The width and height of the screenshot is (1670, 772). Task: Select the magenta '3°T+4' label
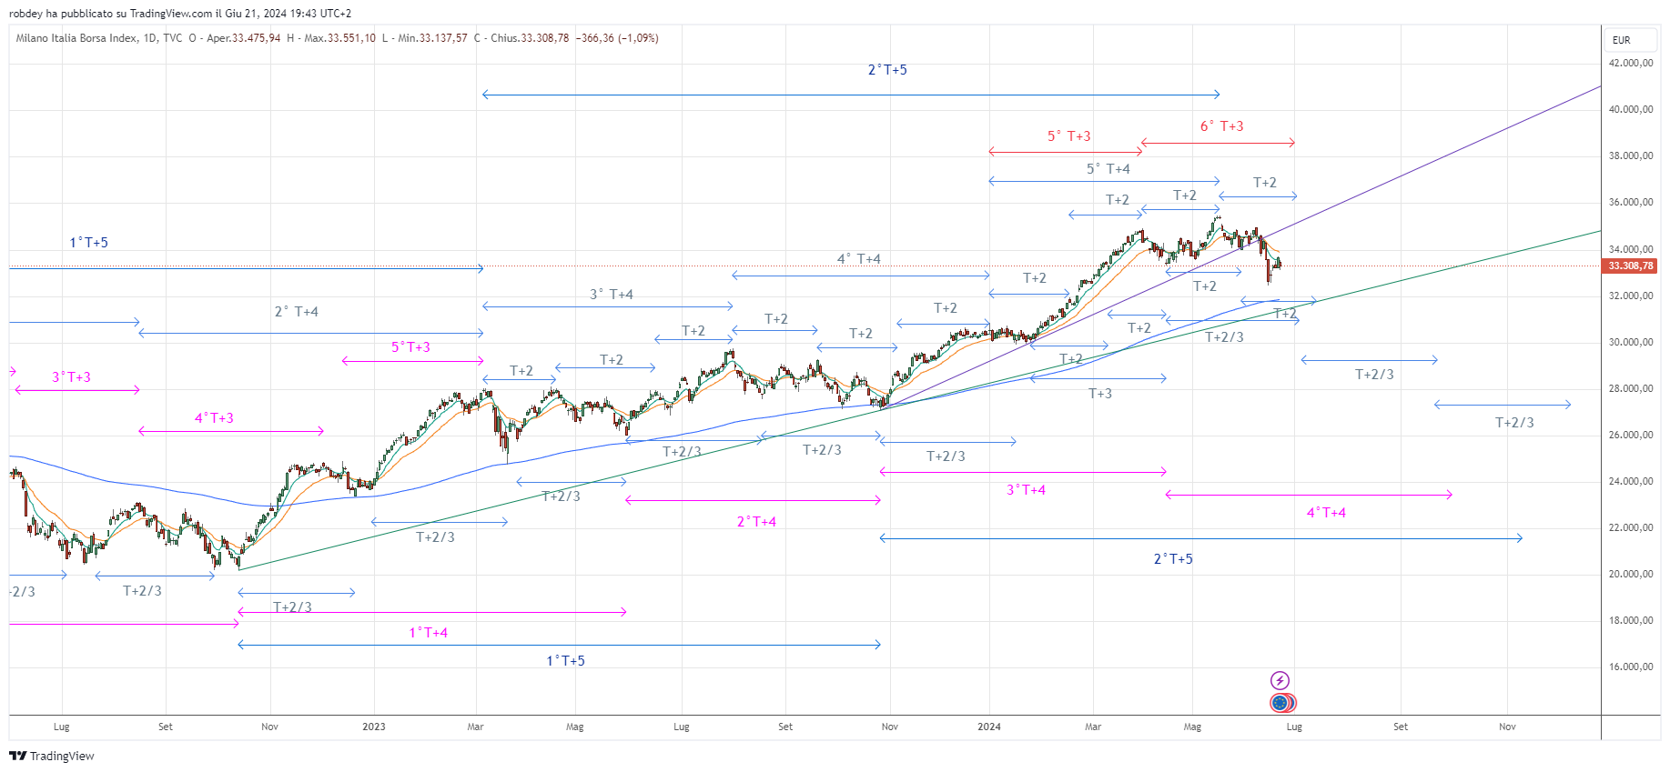pos(1026,490)
